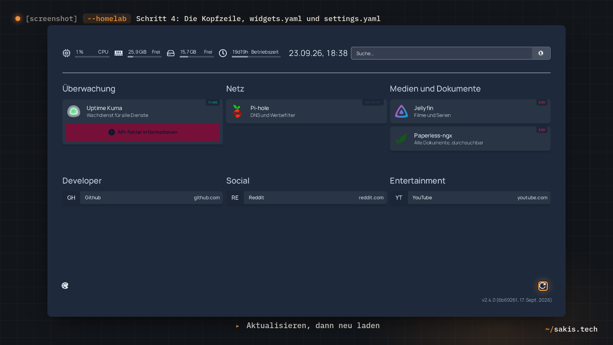Screen dimensions: 613x345
Task: Open the Reddit bookmark
Action: point(306,198)
